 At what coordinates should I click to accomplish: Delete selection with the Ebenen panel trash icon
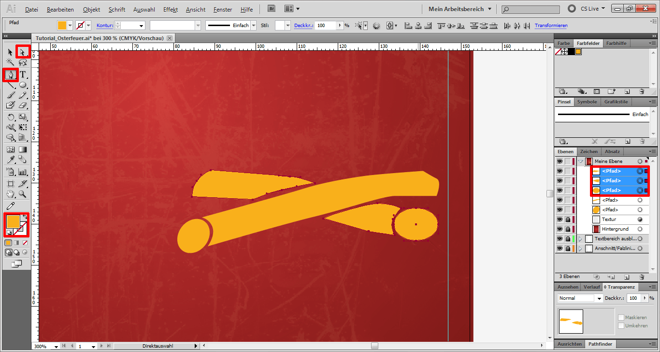[642, 277]
